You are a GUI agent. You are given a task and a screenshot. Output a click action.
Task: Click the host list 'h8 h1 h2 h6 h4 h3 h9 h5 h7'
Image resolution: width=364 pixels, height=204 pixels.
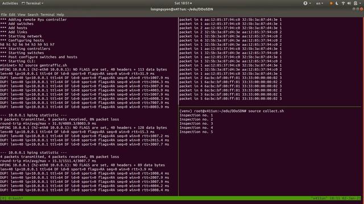coord(27,45)
